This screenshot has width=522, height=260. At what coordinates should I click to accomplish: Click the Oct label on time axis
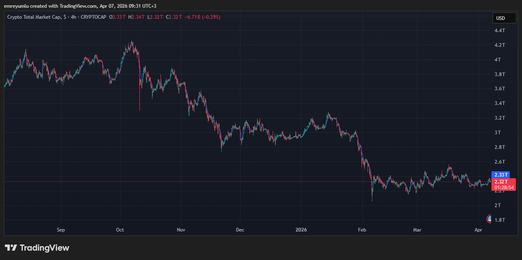pos(120,230)
